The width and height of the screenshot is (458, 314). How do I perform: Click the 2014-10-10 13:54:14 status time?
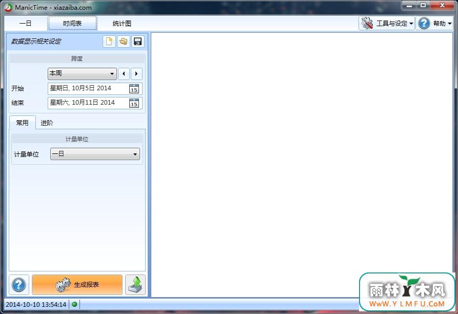pos(36,304)
